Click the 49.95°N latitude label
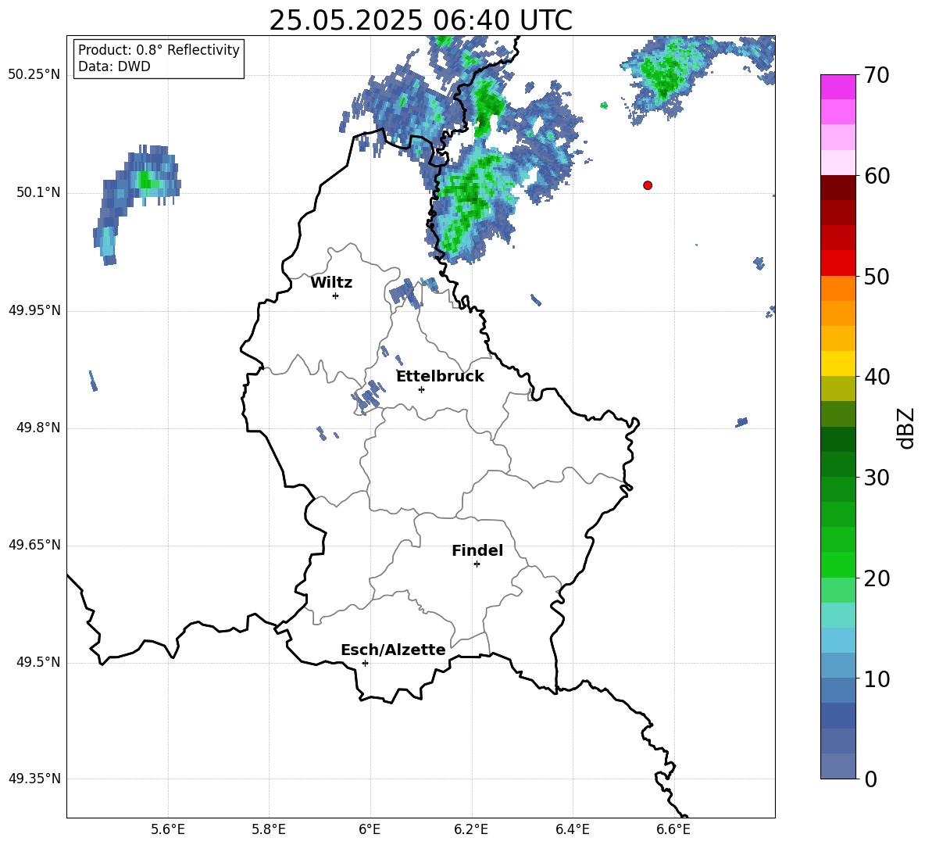 pos(35,310)
